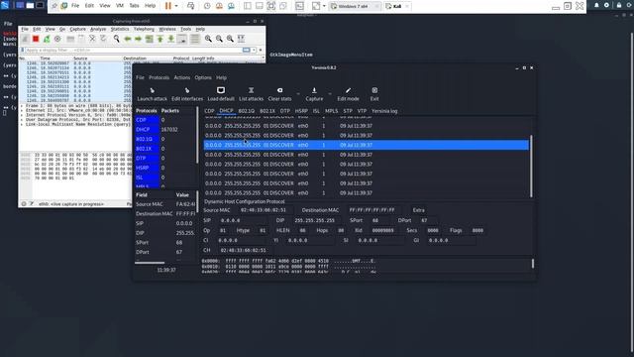Click VMware send Ctrl+Alt+Del icon
This screenshot has width=634, height=357.
coord(191,6)
